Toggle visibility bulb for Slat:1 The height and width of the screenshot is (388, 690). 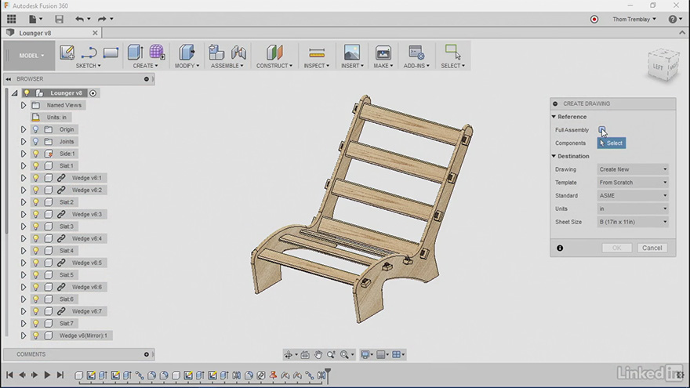(x=35, y=166)
